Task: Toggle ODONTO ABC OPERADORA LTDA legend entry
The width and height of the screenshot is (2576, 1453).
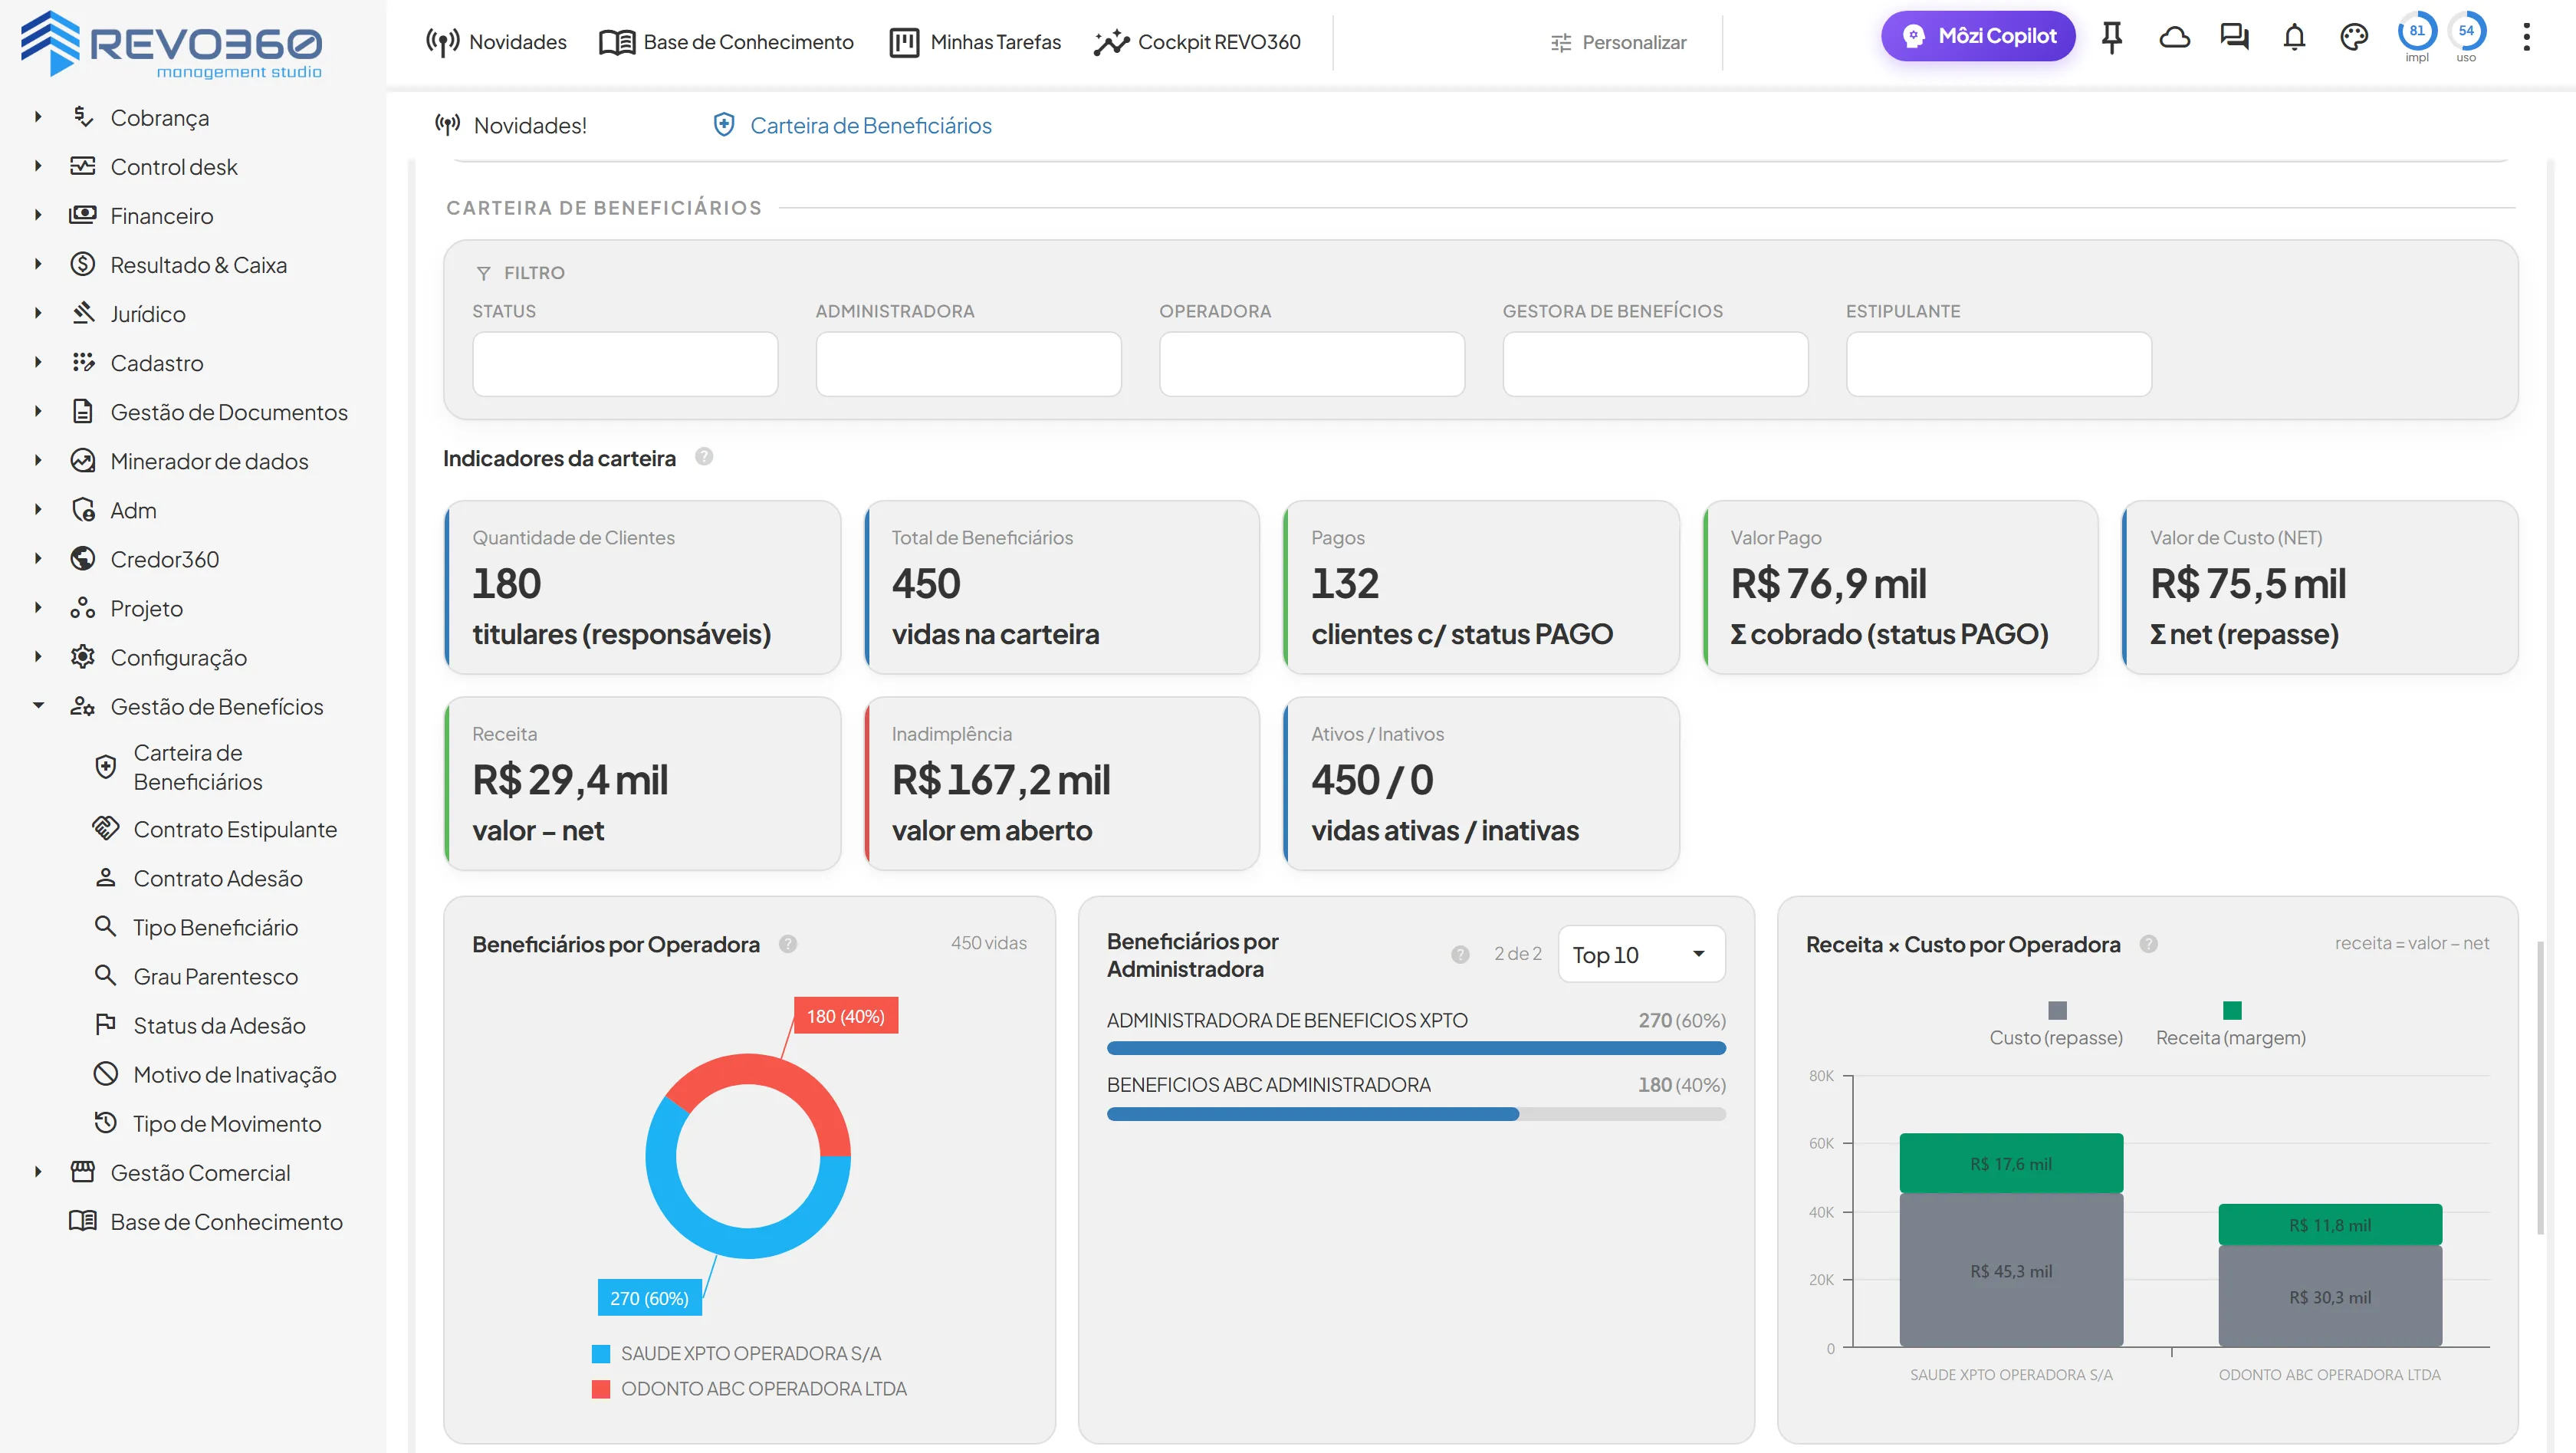Action: [x=749, y=1389]
